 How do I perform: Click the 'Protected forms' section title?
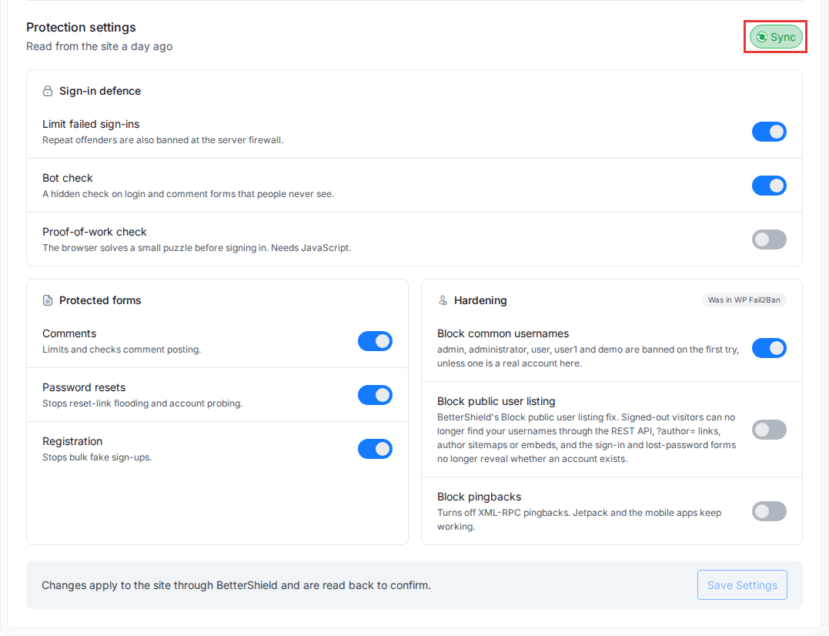pos(100,300)
